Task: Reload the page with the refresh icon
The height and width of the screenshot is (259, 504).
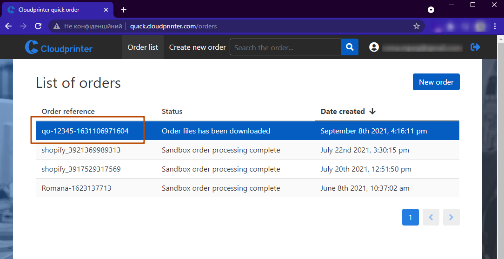Action: (x=38, y=26)
